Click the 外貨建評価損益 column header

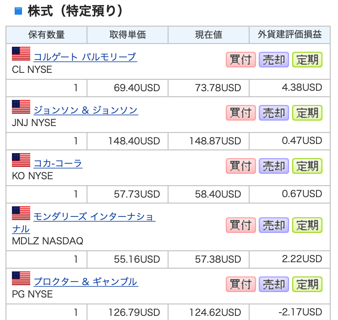289,35
